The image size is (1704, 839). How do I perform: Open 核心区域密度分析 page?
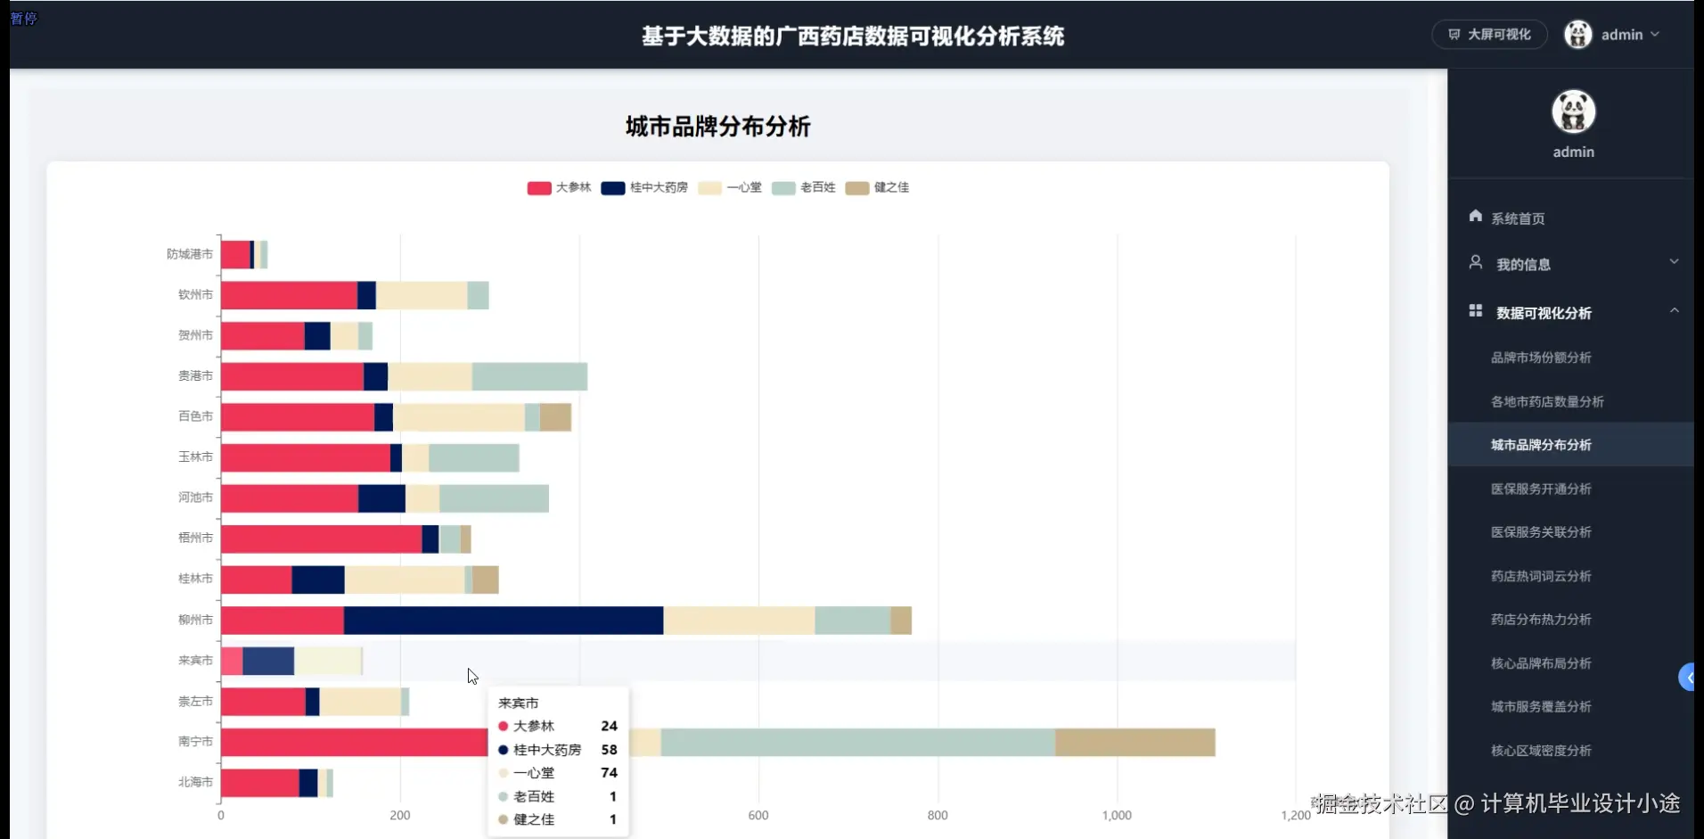pos(1541,751)
